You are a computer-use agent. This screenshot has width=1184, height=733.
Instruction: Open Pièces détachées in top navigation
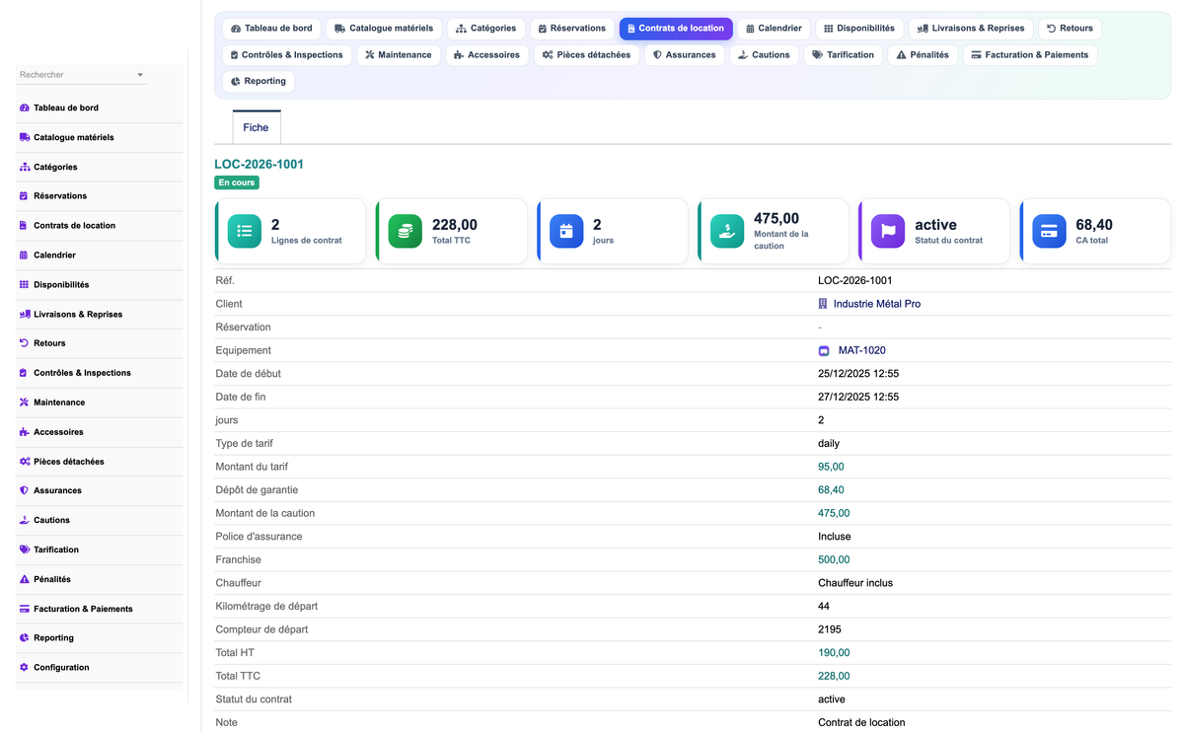587,55
